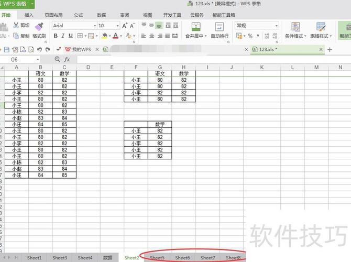Click the increase decimal places icon

pos(267,36)
